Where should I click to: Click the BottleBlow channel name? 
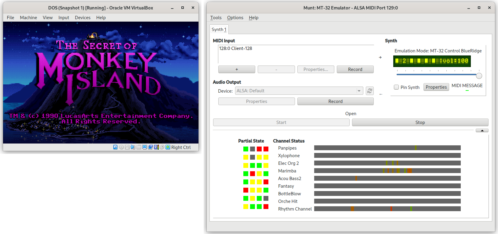pyautogui.click(x=289, y=194)
